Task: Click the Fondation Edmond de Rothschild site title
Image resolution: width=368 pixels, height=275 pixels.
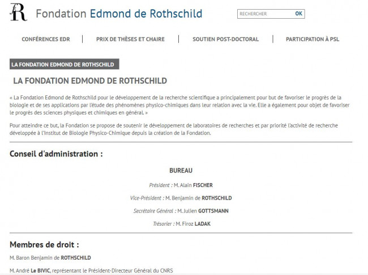Action: pos(119,14)
